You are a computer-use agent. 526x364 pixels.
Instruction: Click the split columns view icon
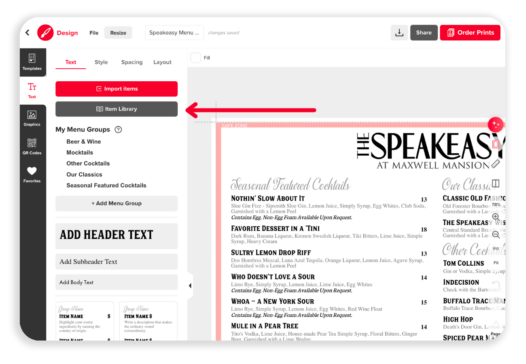point(496,184)
